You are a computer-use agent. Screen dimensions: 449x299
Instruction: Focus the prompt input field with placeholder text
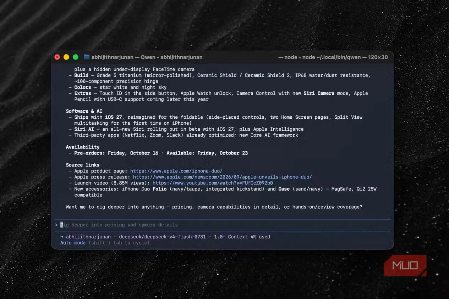tap(223, 225)
